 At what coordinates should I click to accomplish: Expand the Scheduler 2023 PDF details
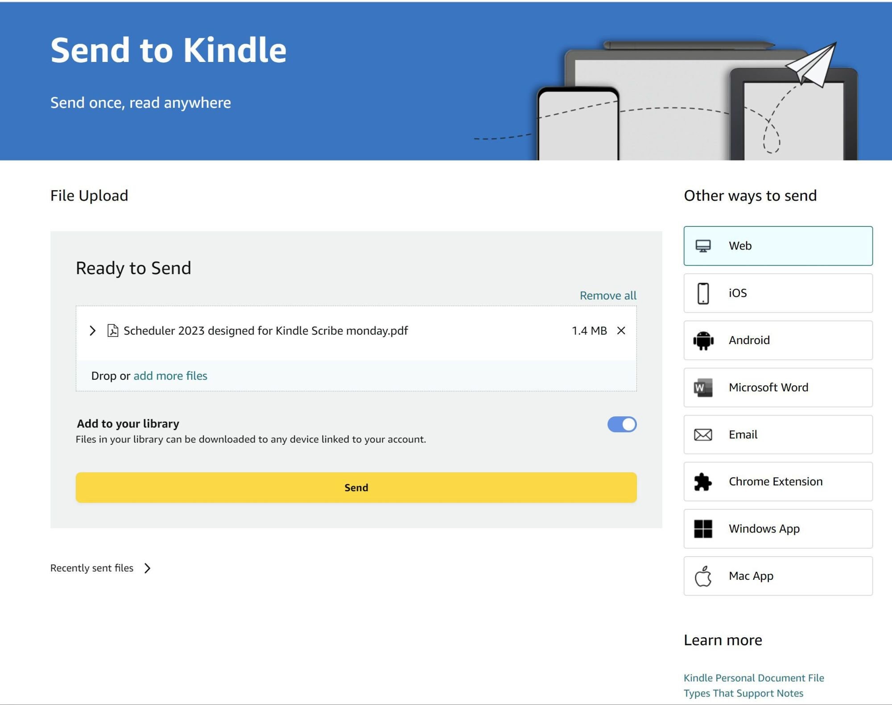coord(93,331)
